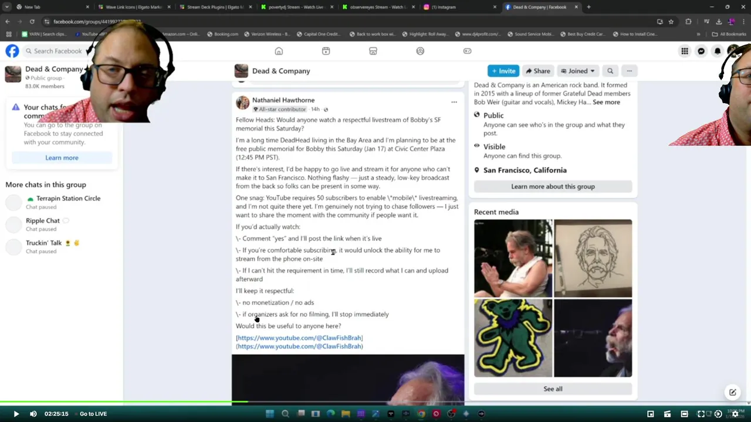The image size is (751, 422).
Task: Go back in the browser
Action: [8, 22]
